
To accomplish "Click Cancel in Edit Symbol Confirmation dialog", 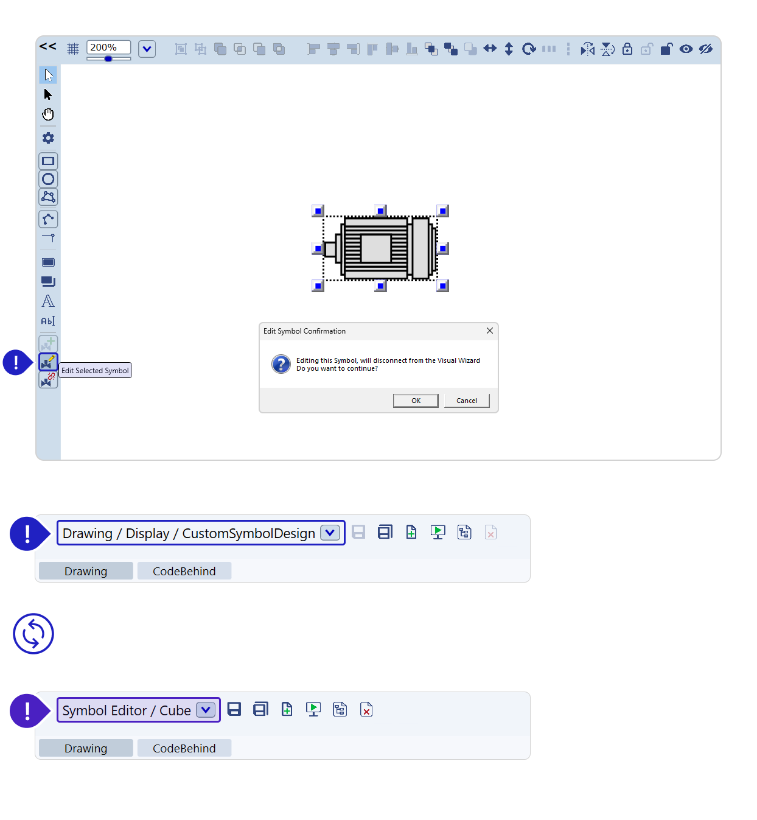I will pos(466,401).
